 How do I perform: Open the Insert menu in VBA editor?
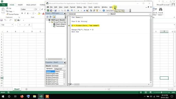[66, 7]
